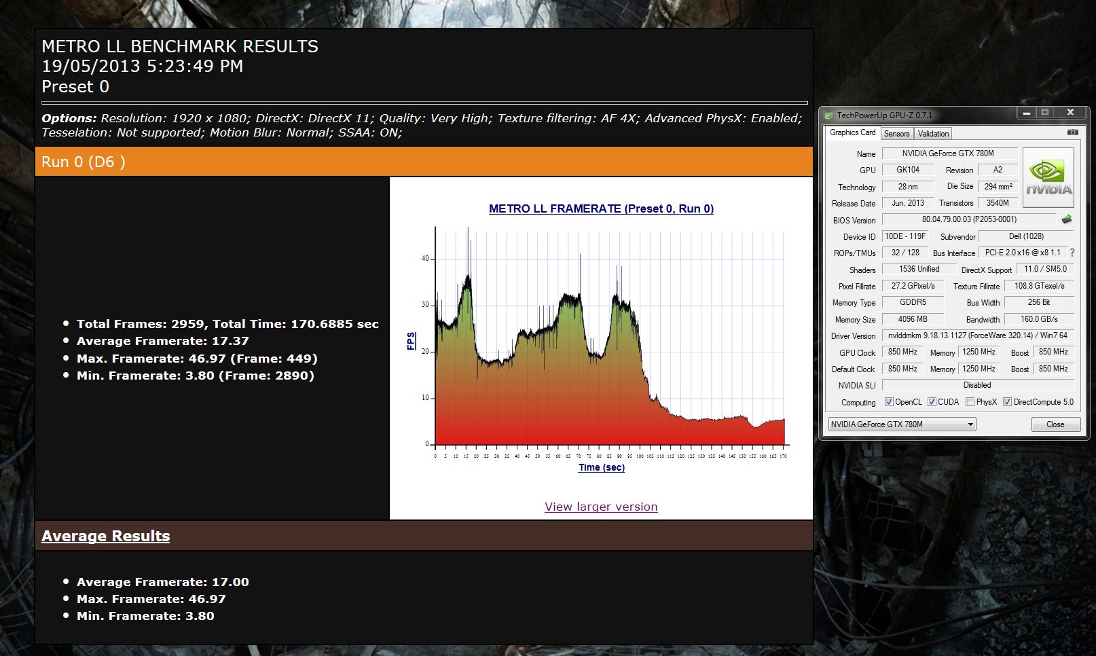The width and height of the screenshot is (1096, 656).
Task: Toggle the DirectCompute 5.0 checkbox
Action: pos(1007,402)
